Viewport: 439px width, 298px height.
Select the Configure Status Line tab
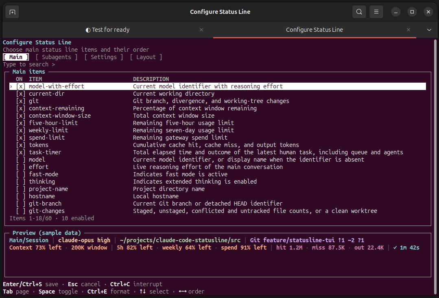pyautogui.click(x=315, y=30)
